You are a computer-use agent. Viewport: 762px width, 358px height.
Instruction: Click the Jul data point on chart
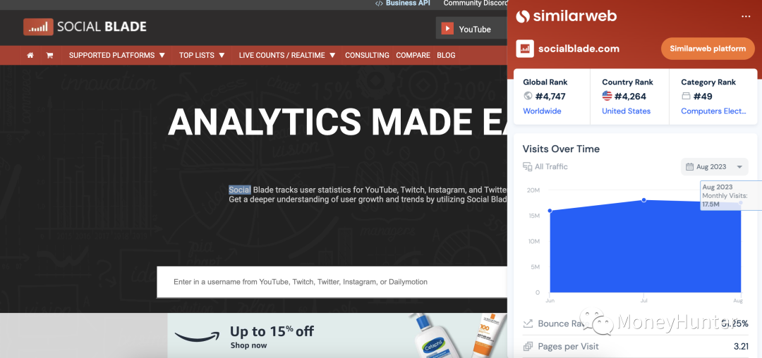pos(643,200)
